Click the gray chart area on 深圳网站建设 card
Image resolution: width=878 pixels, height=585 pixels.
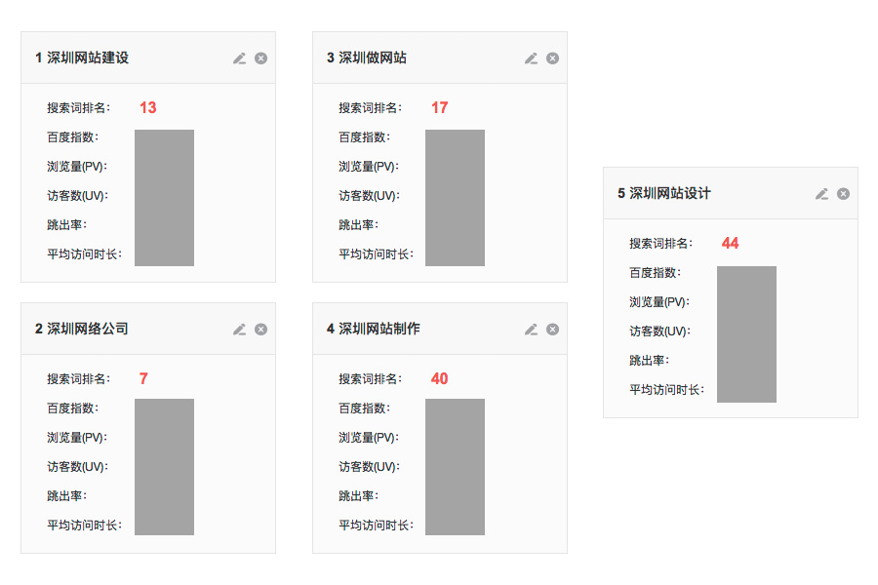(163, 198)
